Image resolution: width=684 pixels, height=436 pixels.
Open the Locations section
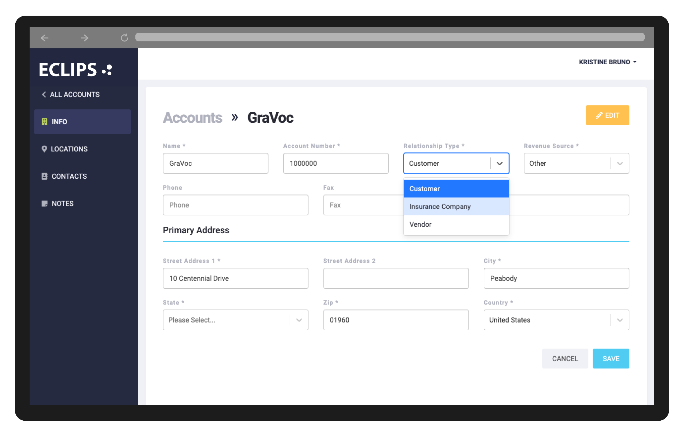pyautogui.click(x=82, y=149)
